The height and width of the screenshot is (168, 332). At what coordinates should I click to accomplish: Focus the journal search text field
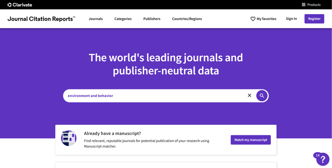pyautogui.click(x=154, y=96)
